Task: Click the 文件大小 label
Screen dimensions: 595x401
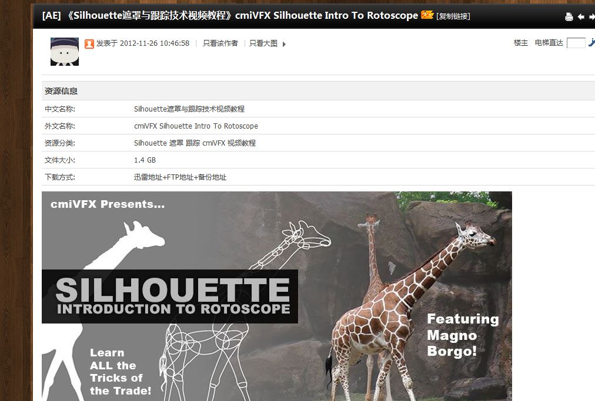Action: click(60, 160)
